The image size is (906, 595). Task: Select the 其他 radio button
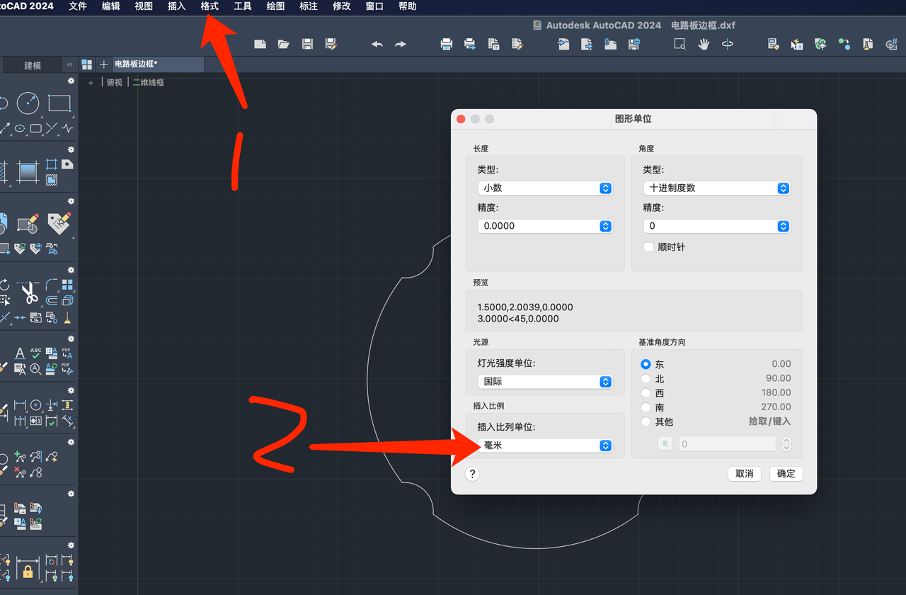click(x=646, y=421)
